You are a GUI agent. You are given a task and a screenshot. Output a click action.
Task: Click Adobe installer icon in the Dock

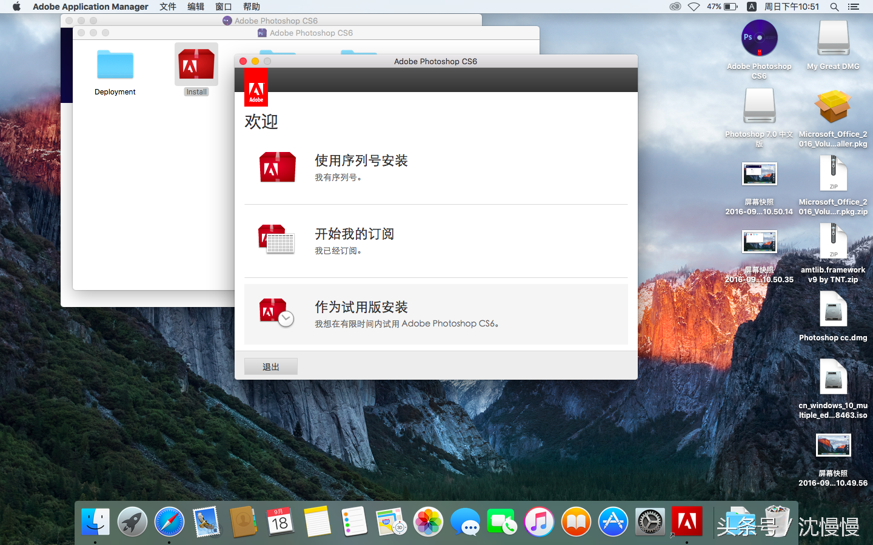pyautogui.click(x=687, y=521)
